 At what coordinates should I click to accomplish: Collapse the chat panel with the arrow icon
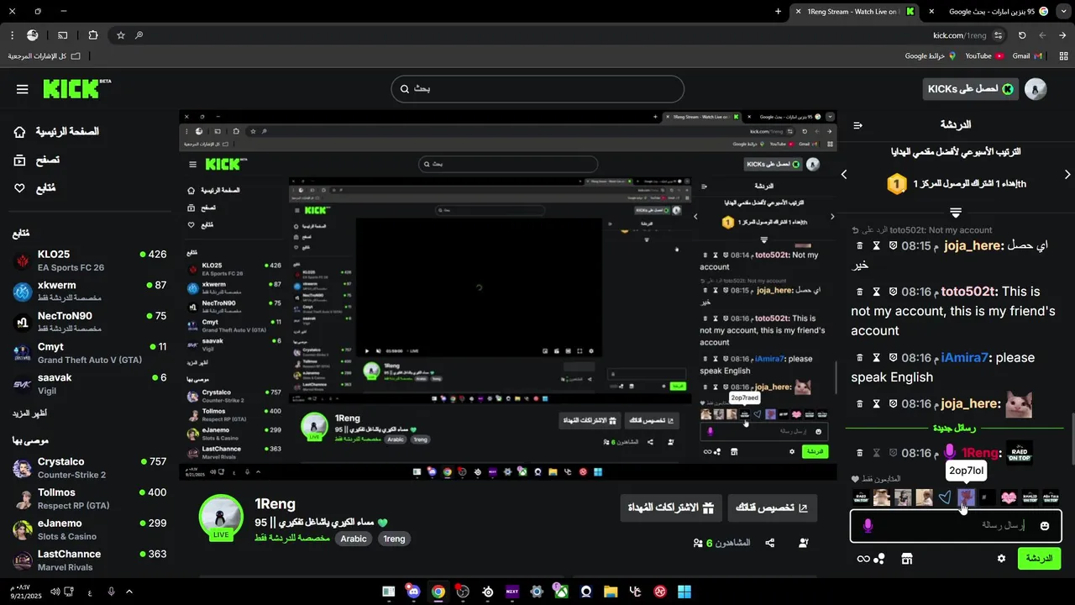857,125
